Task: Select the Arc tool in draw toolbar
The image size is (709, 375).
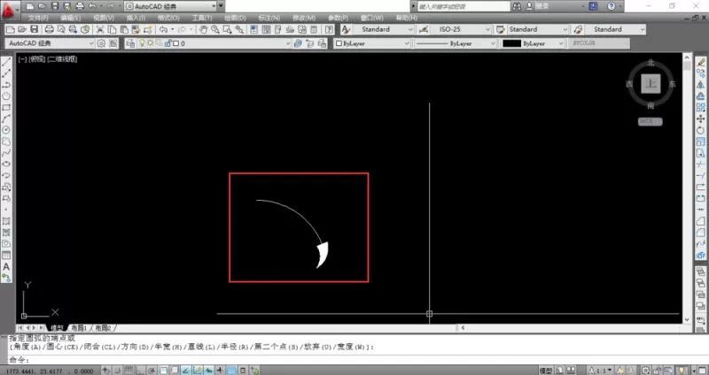Action: point(6,119)
